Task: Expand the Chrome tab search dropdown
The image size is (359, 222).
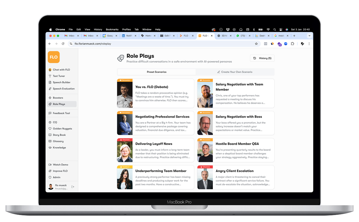Action: coord(309,36)
